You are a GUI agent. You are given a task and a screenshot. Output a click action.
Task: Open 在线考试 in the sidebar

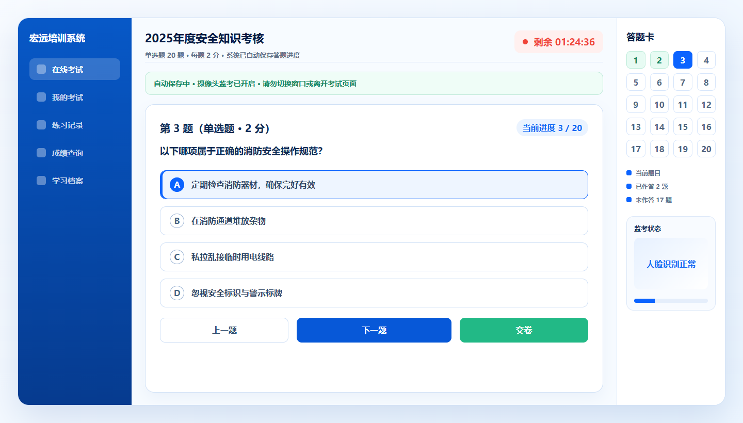click(75, 69)
